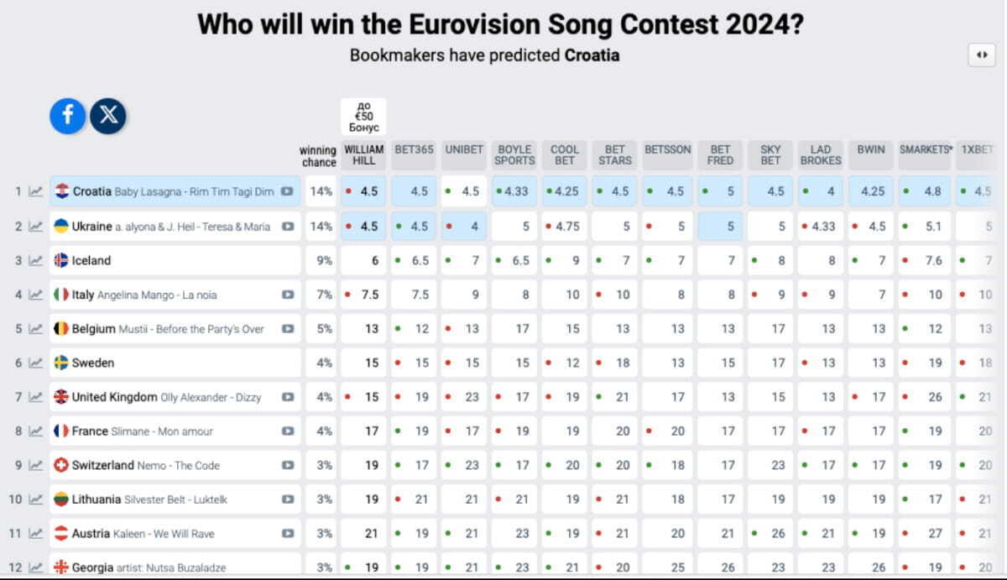The height and width of the screenshot is (580, 1007).
Task: Open the SMARTKETS bookmaker header
Action: [x=926, y=149]
